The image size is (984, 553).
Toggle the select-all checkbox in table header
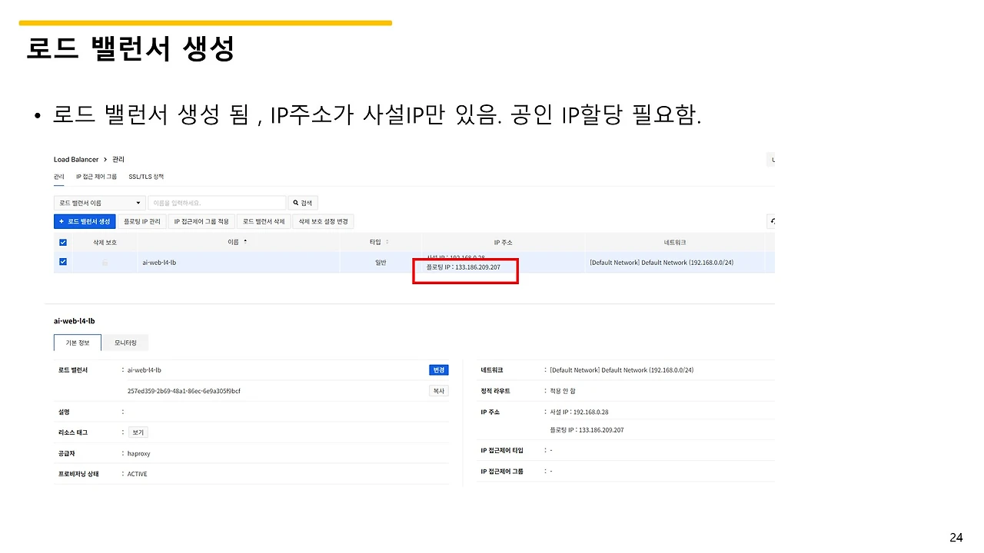63,242
